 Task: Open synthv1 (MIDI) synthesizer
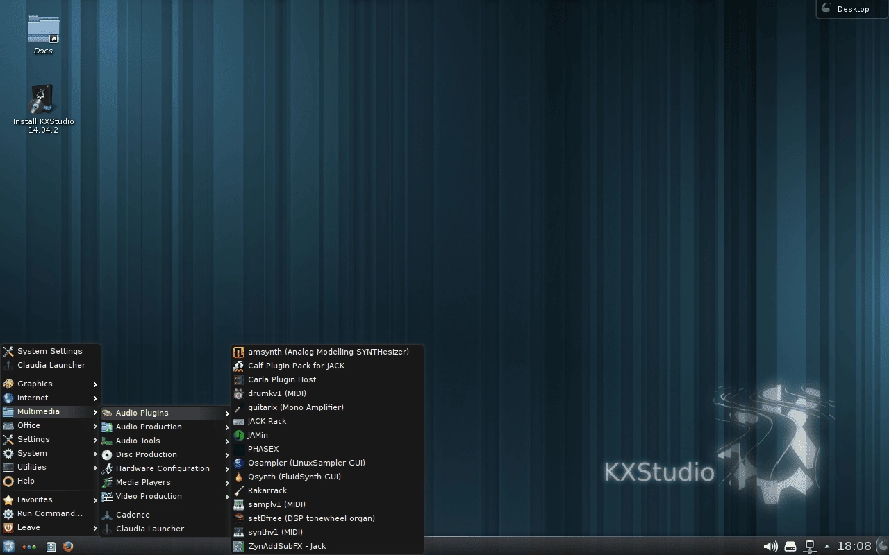327,532
